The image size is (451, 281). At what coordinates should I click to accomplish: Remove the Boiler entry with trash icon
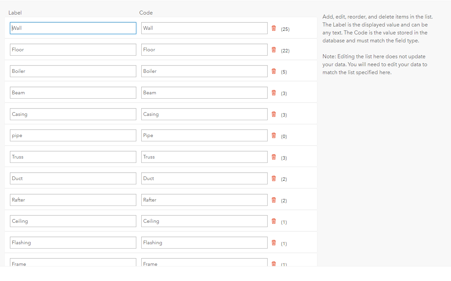(274, 71)
